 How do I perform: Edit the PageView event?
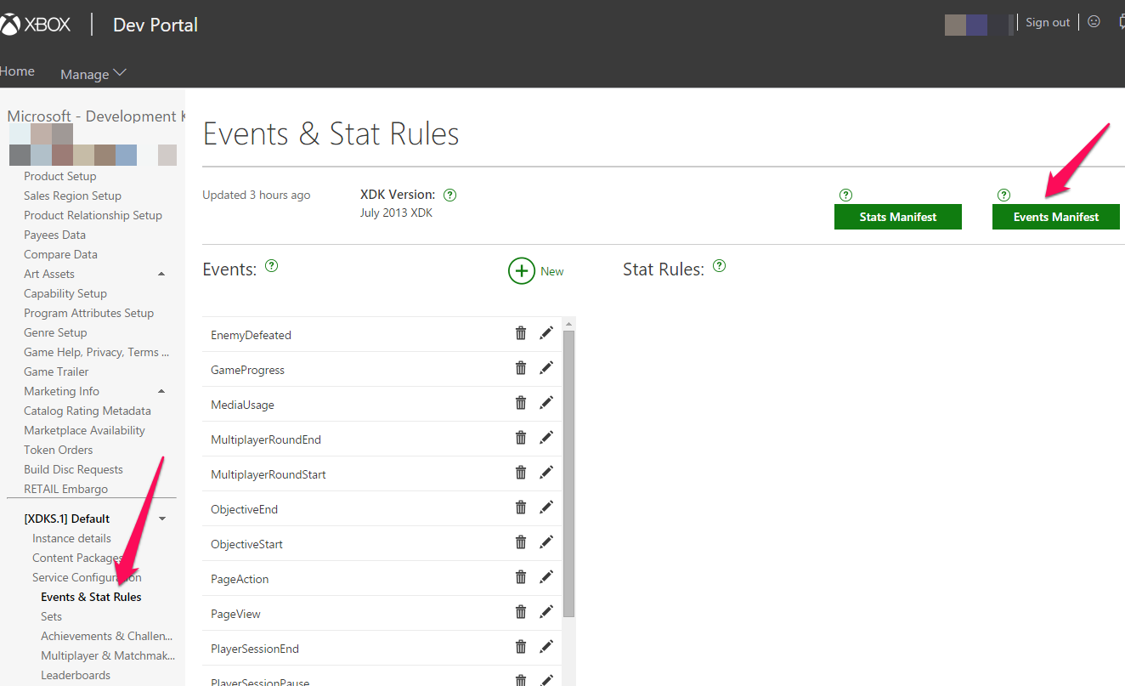546,612
